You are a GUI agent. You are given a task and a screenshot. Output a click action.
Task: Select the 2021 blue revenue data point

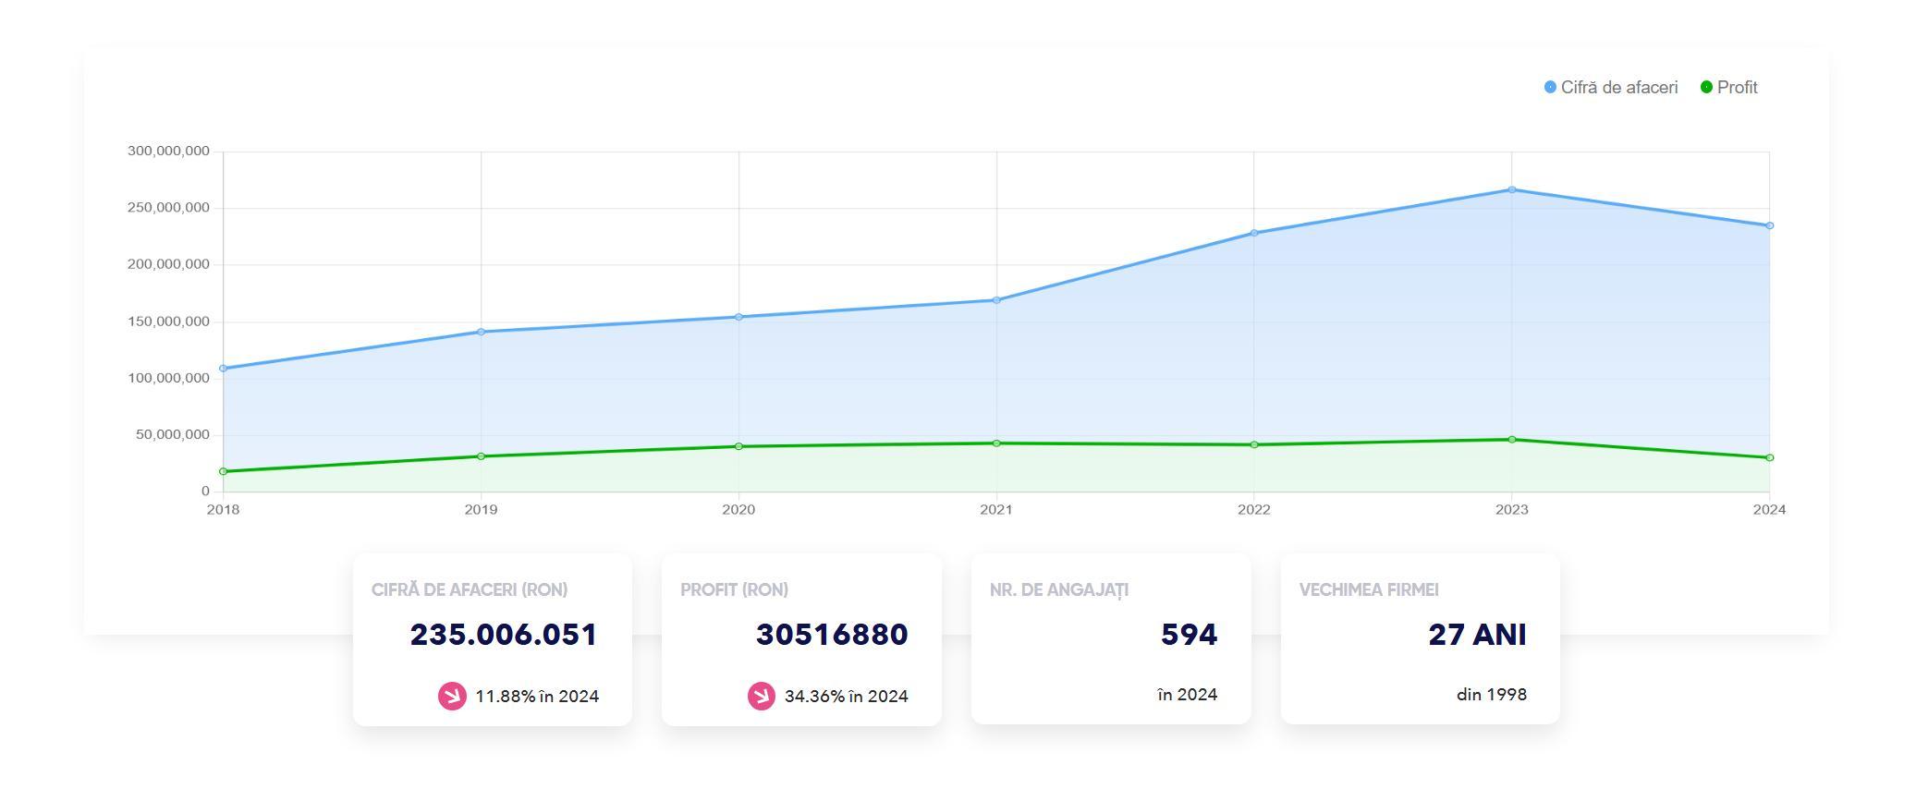tap(996, 300)
